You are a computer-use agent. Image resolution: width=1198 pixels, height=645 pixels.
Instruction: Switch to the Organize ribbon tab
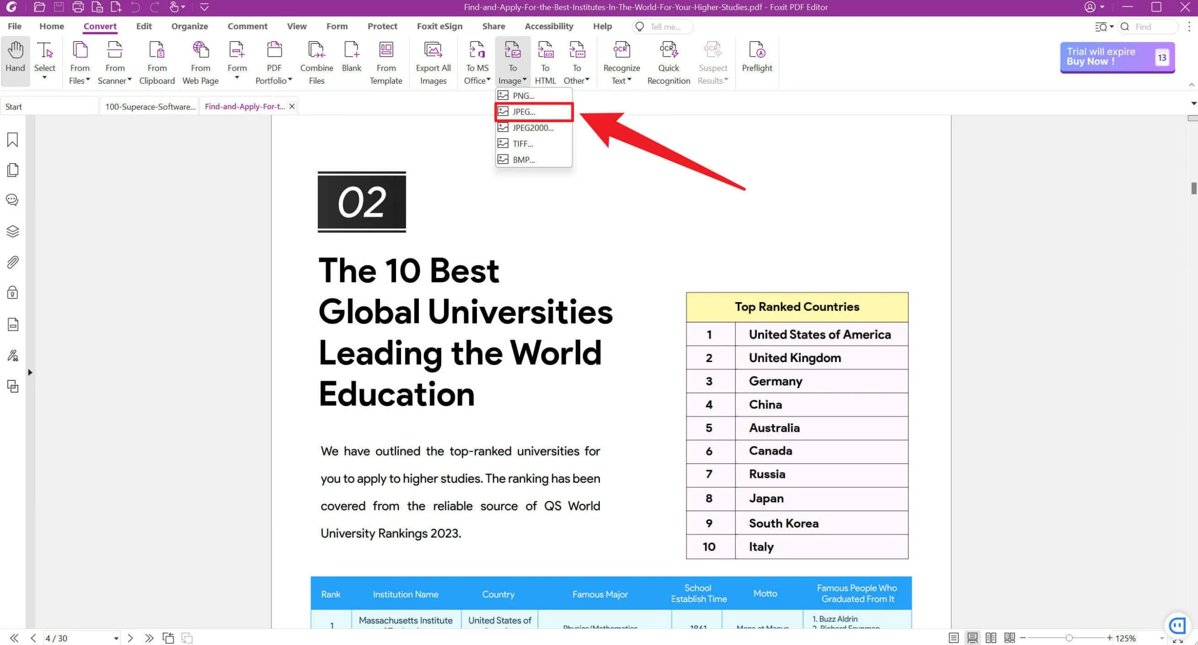pyautogui.click(x=189, y=26)
